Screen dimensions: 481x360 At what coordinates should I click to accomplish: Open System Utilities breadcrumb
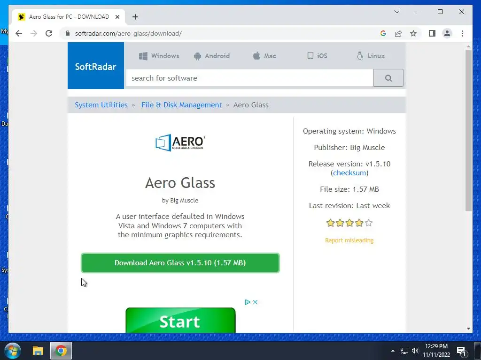tap(101, 105)
